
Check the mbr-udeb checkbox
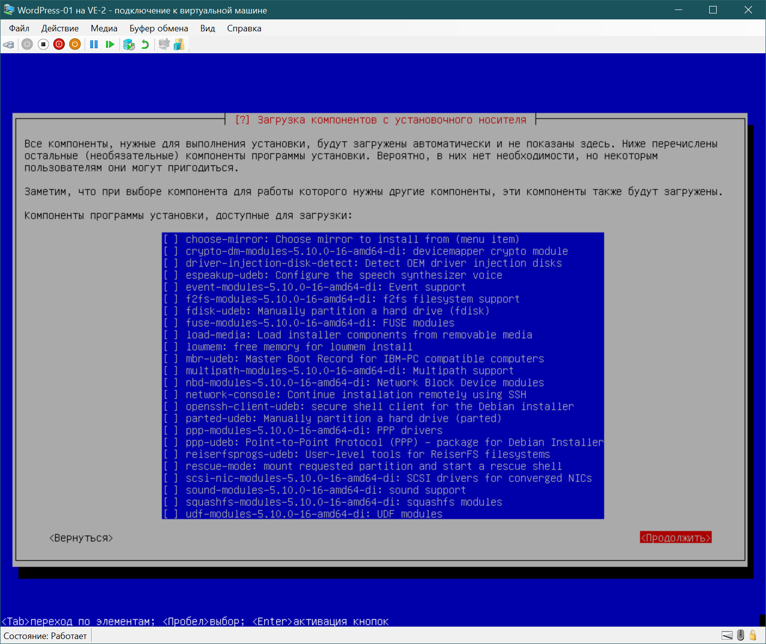pos(171,359)
